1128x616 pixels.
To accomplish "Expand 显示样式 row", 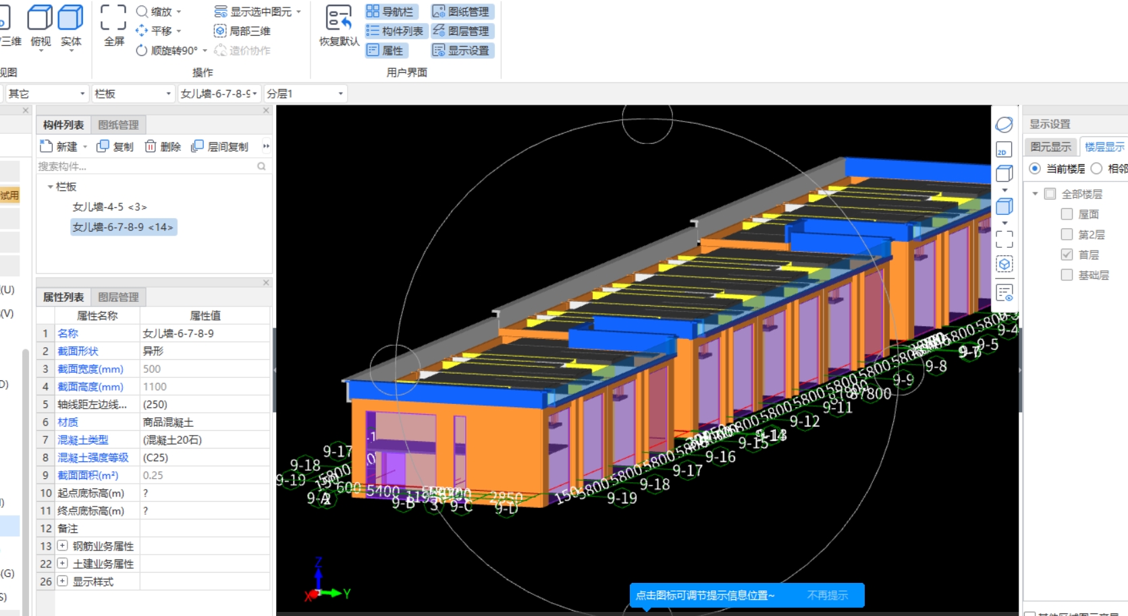I will coord(62,581).
